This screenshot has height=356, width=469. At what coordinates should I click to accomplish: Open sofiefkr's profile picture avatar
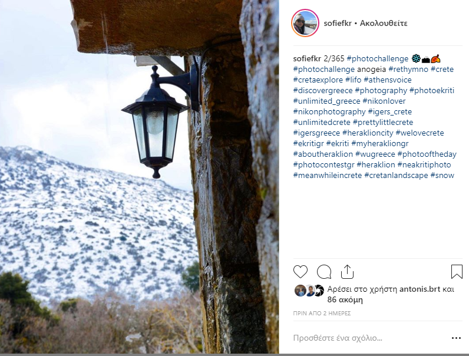point(305,23)
